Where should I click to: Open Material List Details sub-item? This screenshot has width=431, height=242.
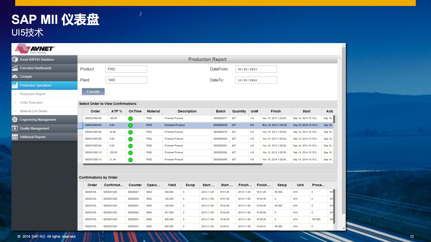[x=44, y=111]
